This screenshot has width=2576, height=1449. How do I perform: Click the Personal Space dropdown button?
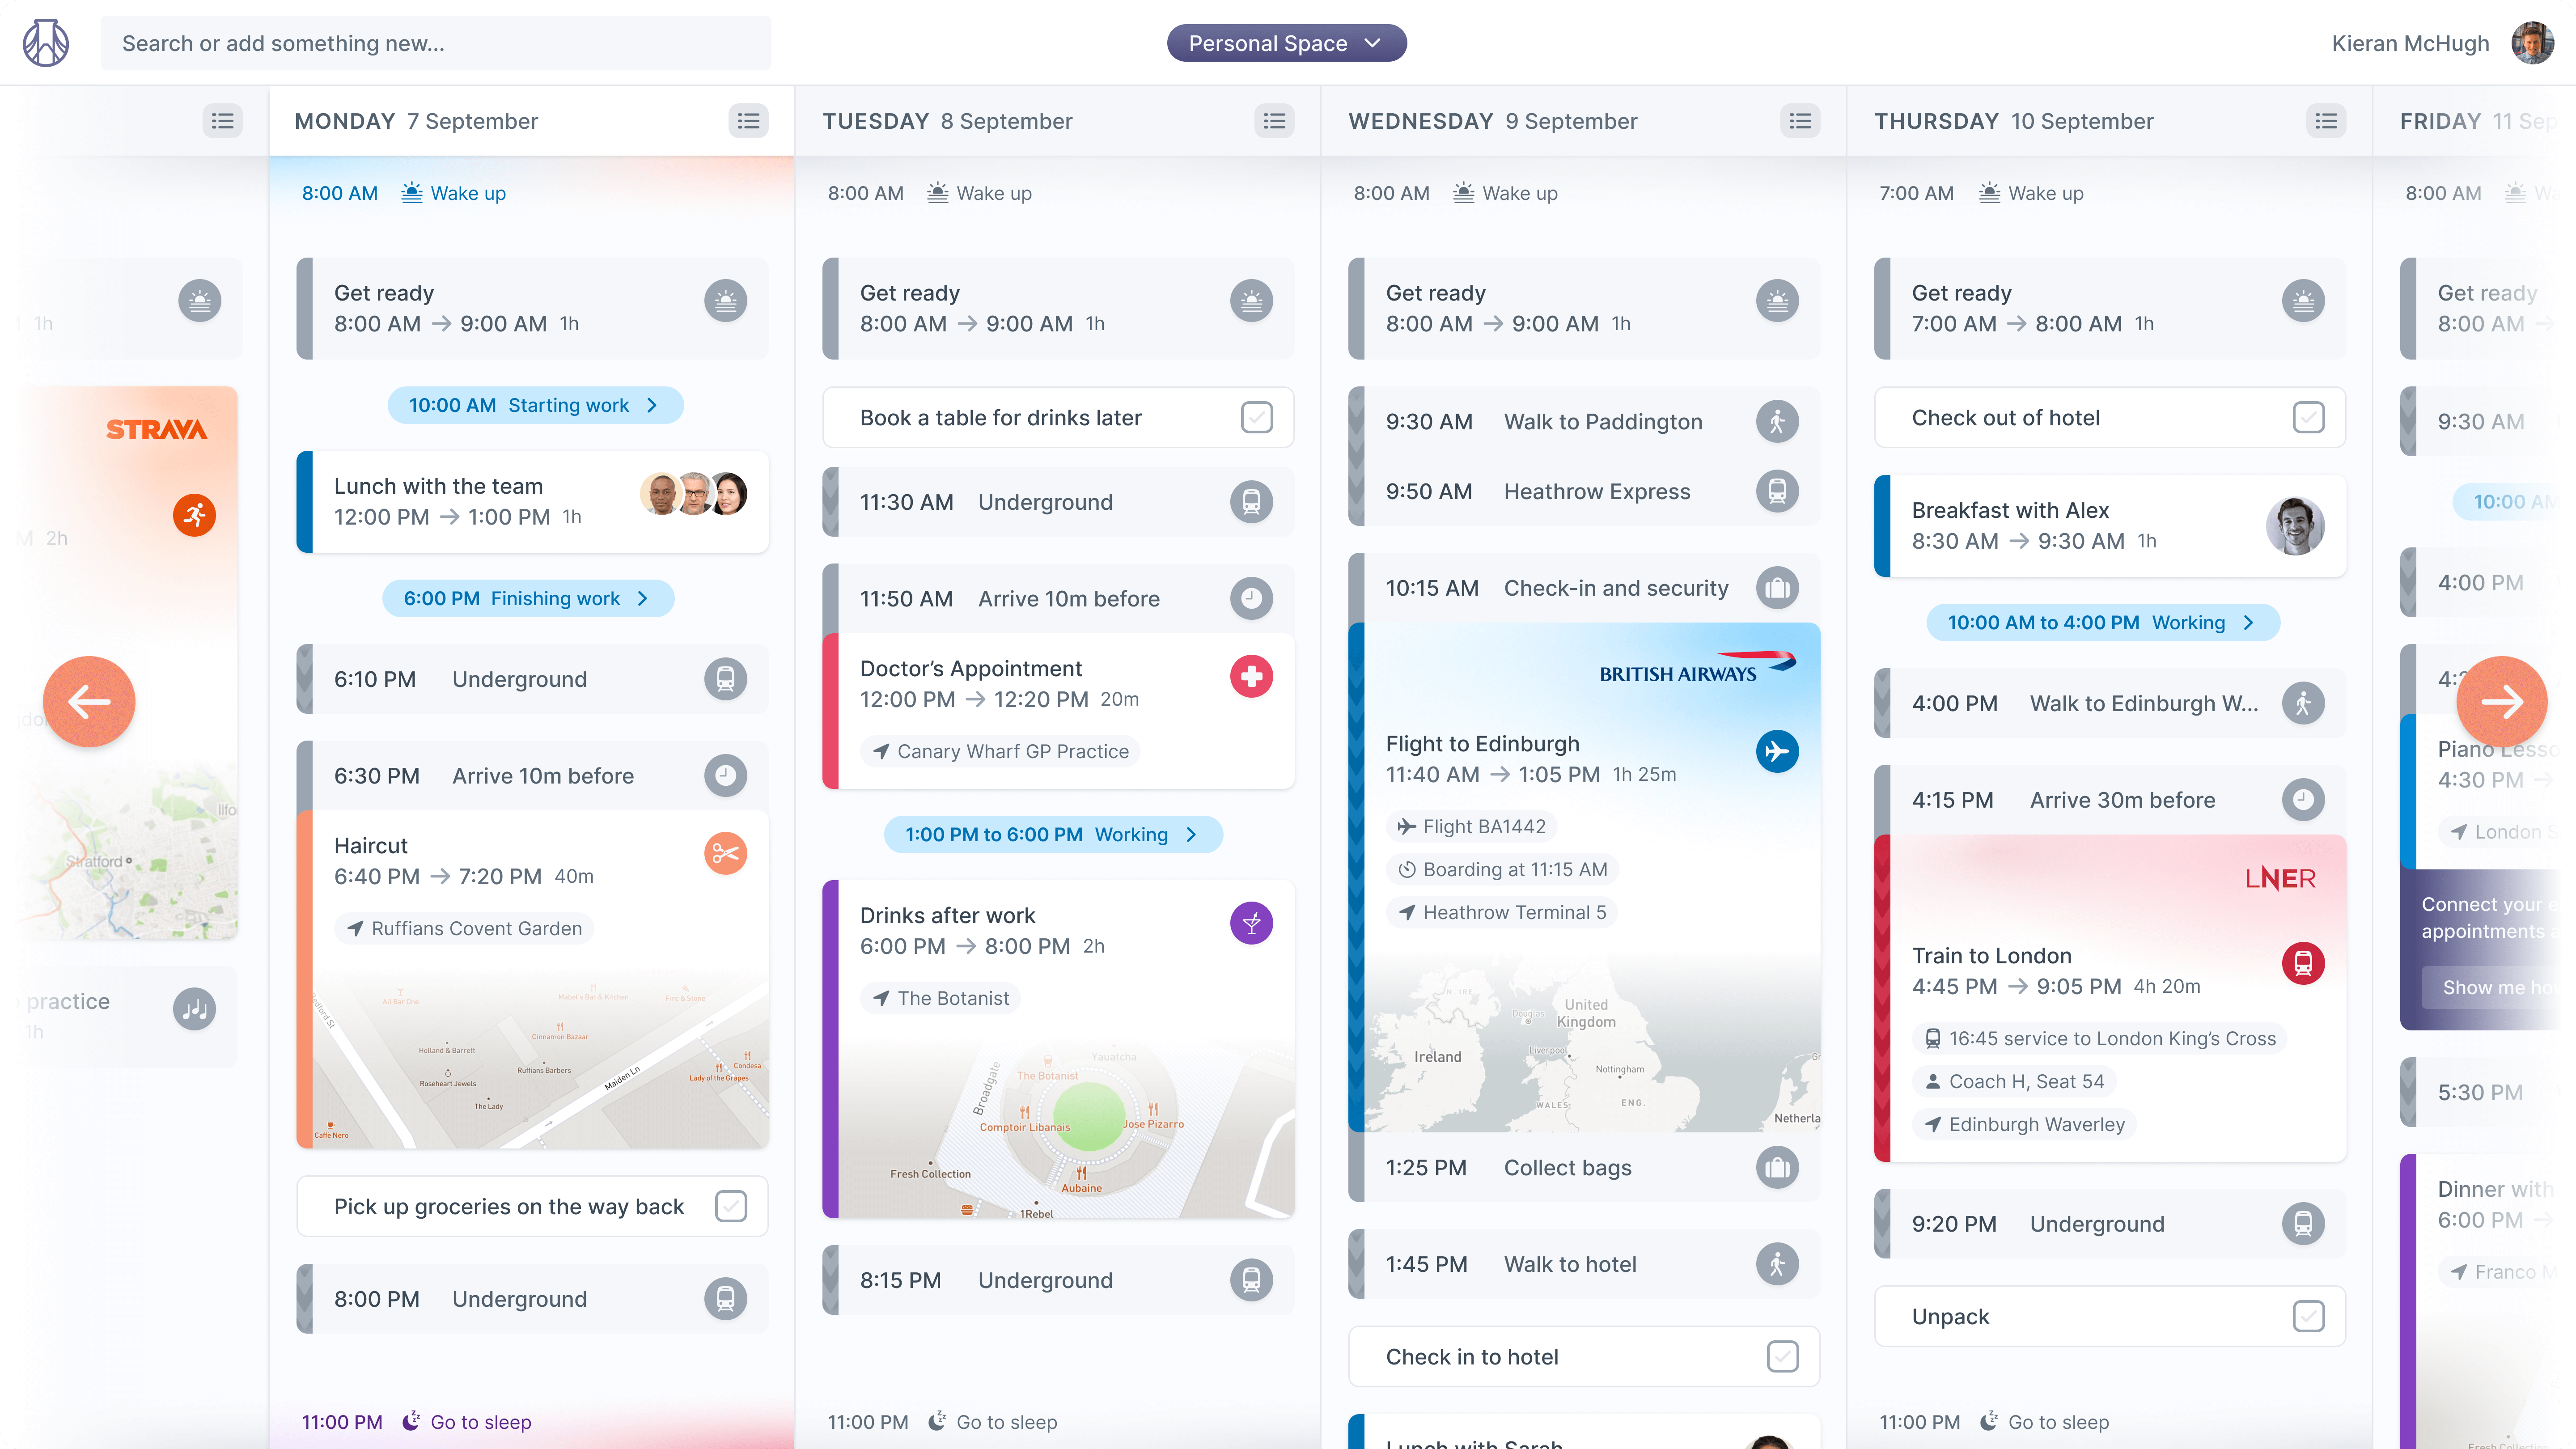pyautogui.click(x=1288, y=42)
